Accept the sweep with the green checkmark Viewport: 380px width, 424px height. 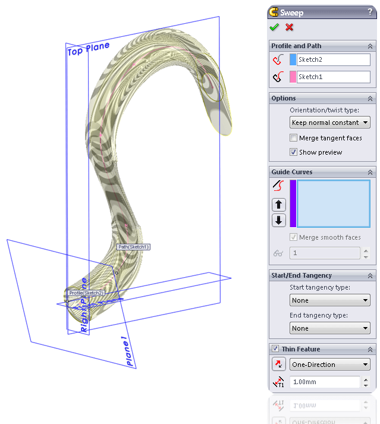point(274,27)
